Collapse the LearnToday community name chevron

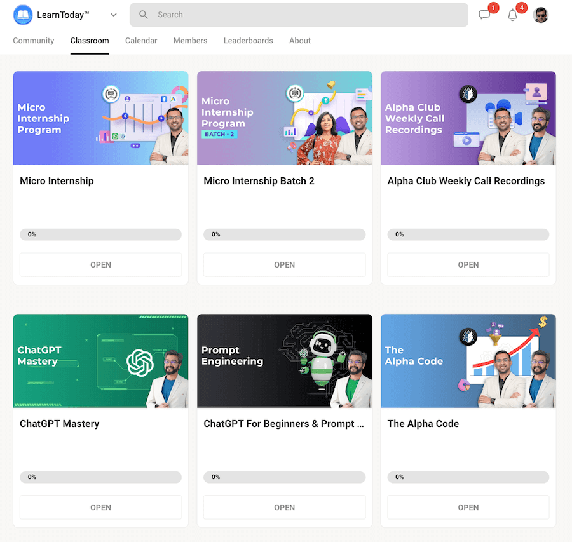pyautogui.click(x=113, y=15)
